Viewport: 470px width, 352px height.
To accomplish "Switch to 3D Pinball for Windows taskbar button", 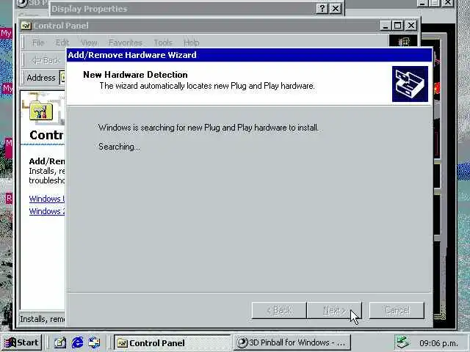I will click(292, 342).
